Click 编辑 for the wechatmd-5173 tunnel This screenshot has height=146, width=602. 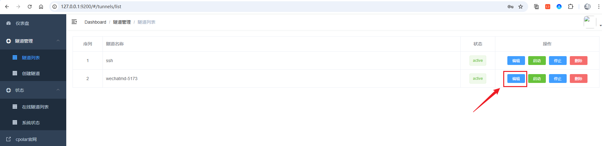point(516,79)
